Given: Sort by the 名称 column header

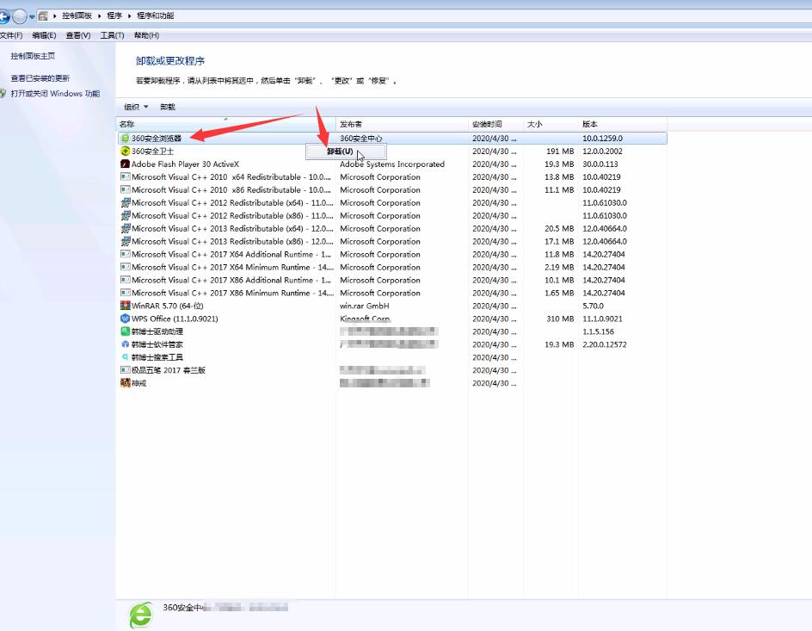Looking at the screenshot, I should click(225, 124).
